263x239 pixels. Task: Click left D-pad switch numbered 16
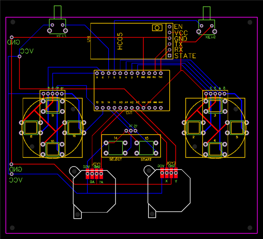click(x=74, y=128)
